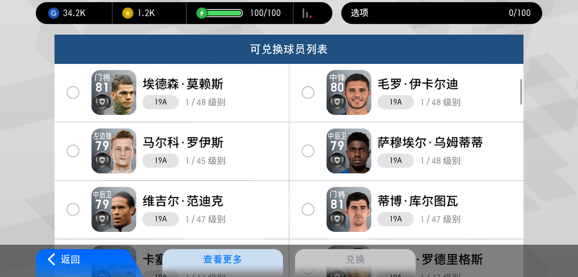
Task: Select the radio button for 维吉尔·范迪克
Action: click(73, 209)
